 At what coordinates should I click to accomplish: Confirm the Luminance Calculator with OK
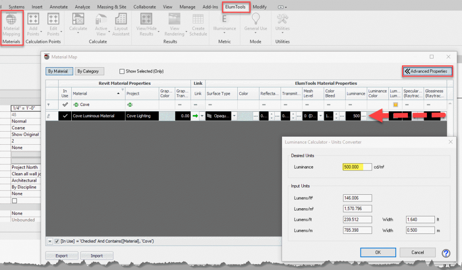378,252
